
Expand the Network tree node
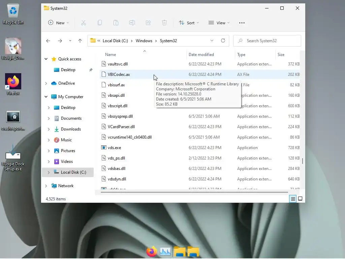point(46,186)
